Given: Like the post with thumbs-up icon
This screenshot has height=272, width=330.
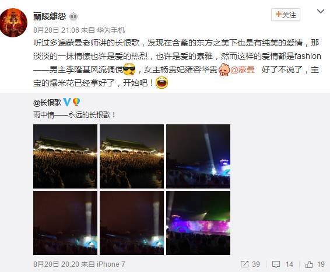Looking at the screenshot, I should tap(309, 264).
